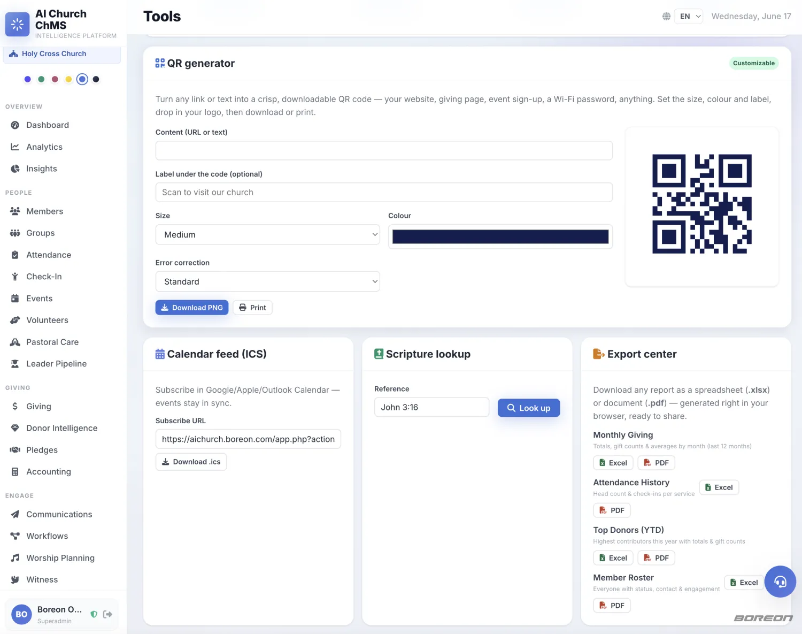Open the Worship Planning music icon
Image resolution: width=802 pixels, height=634 pixels.
coord(15,558)
